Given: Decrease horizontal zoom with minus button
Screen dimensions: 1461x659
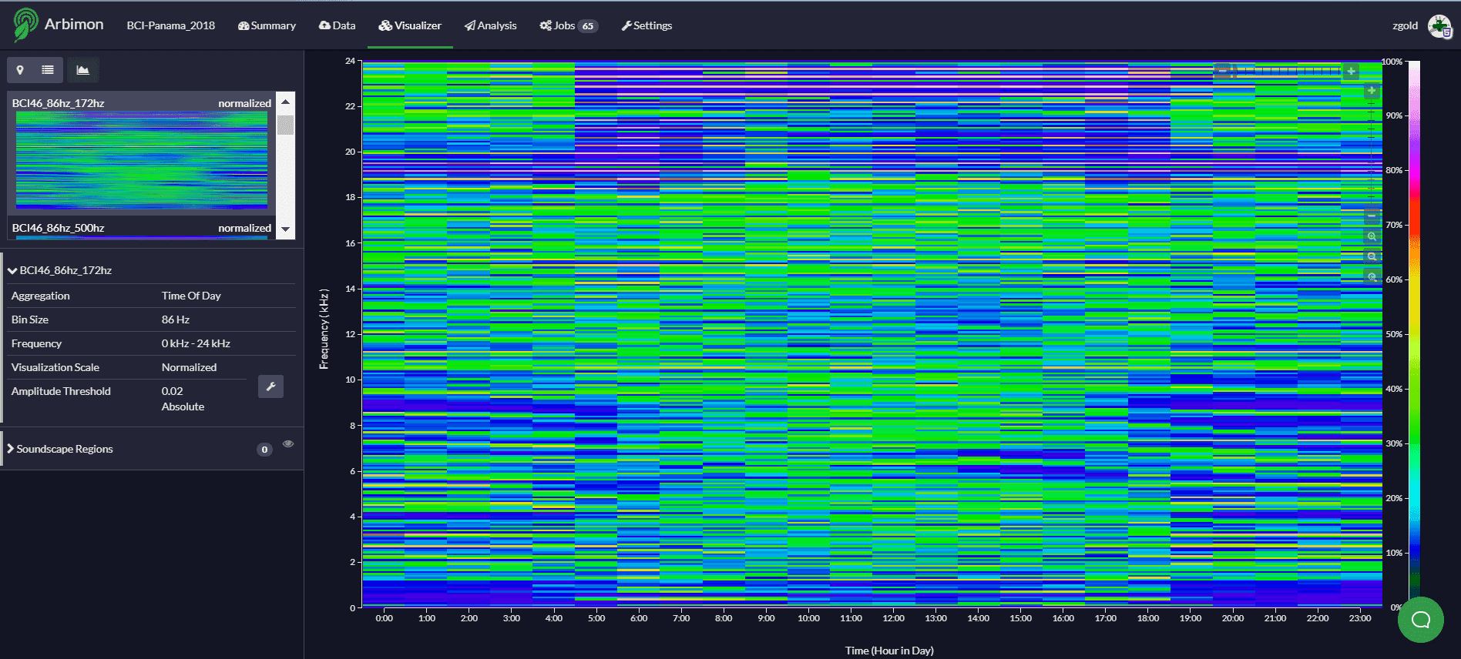Looking at the screenshot, I should point(1223,71).
